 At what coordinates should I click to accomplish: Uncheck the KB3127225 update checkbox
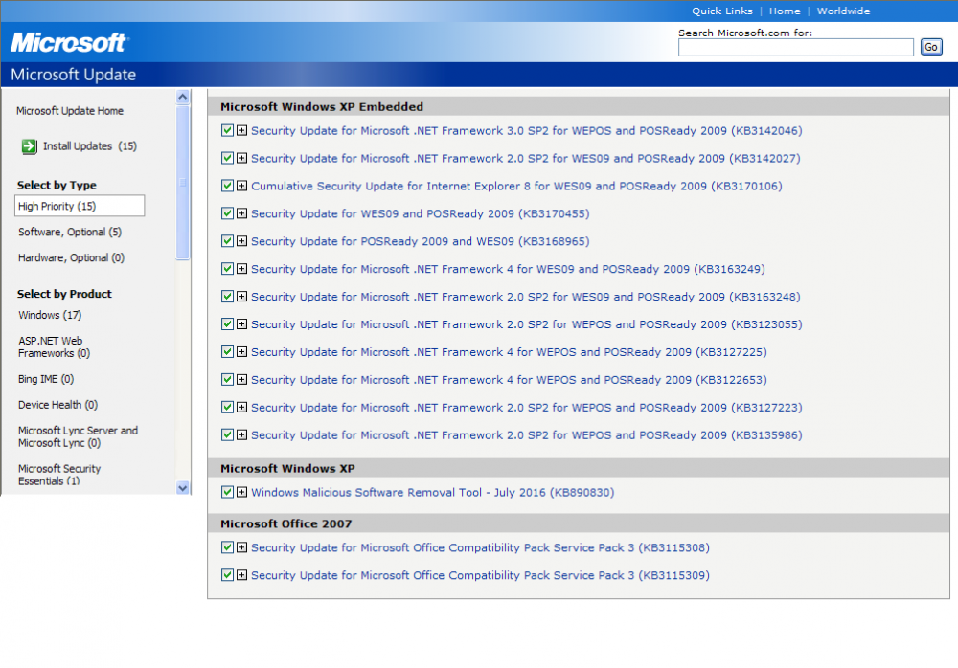point(227,352)
